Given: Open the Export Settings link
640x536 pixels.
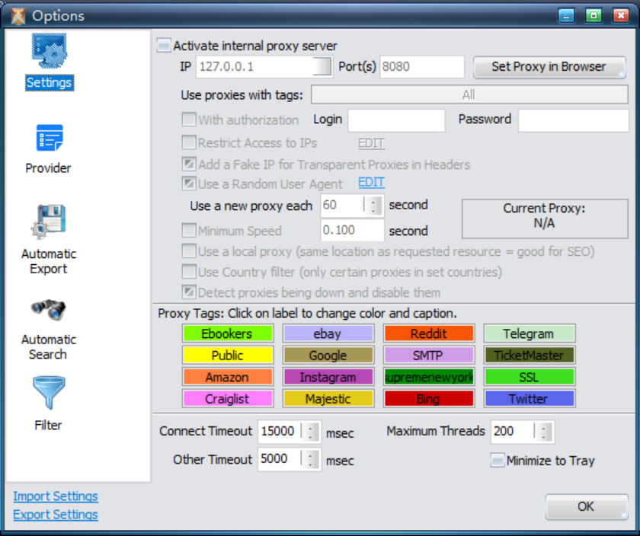Looking at the screenshot, I should click(56, 515).
